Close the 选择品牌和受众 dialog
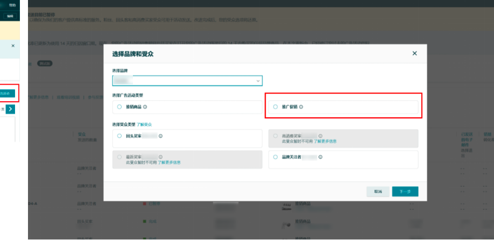 (x=414, y=53)
